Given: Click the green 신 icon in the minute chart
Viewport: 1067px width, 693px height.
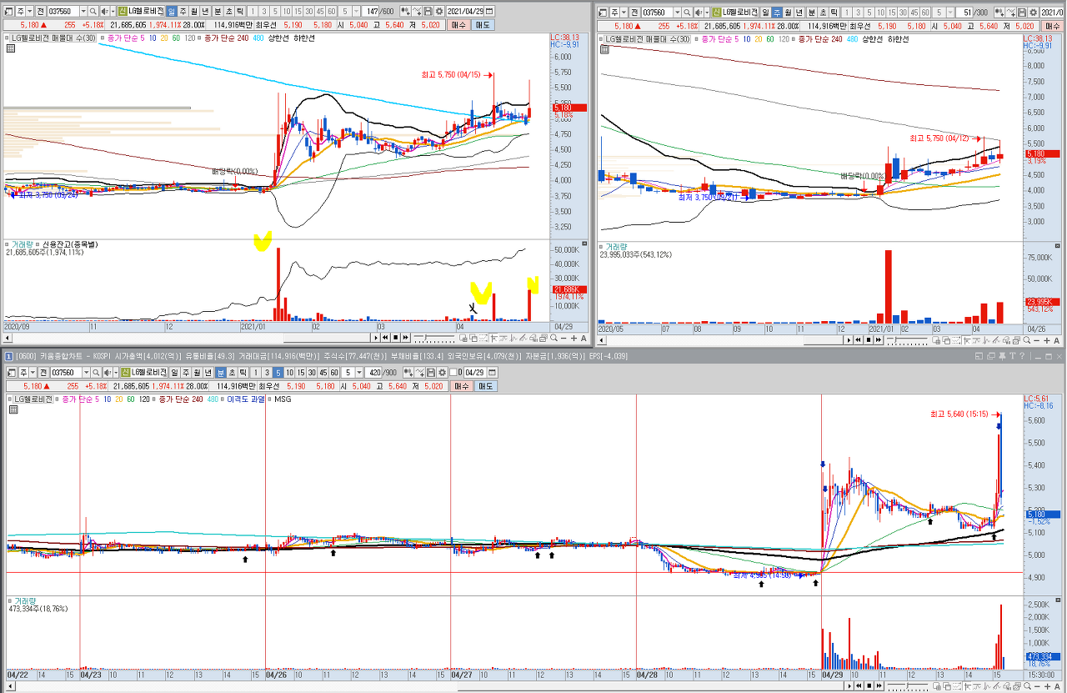Looking at the screenshot, I should tap(124, 372).
